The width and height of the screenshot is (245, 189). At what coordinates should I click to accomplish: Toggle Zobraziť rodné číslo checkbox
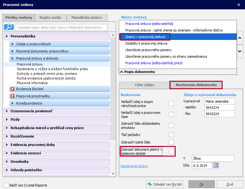point(171,142)
